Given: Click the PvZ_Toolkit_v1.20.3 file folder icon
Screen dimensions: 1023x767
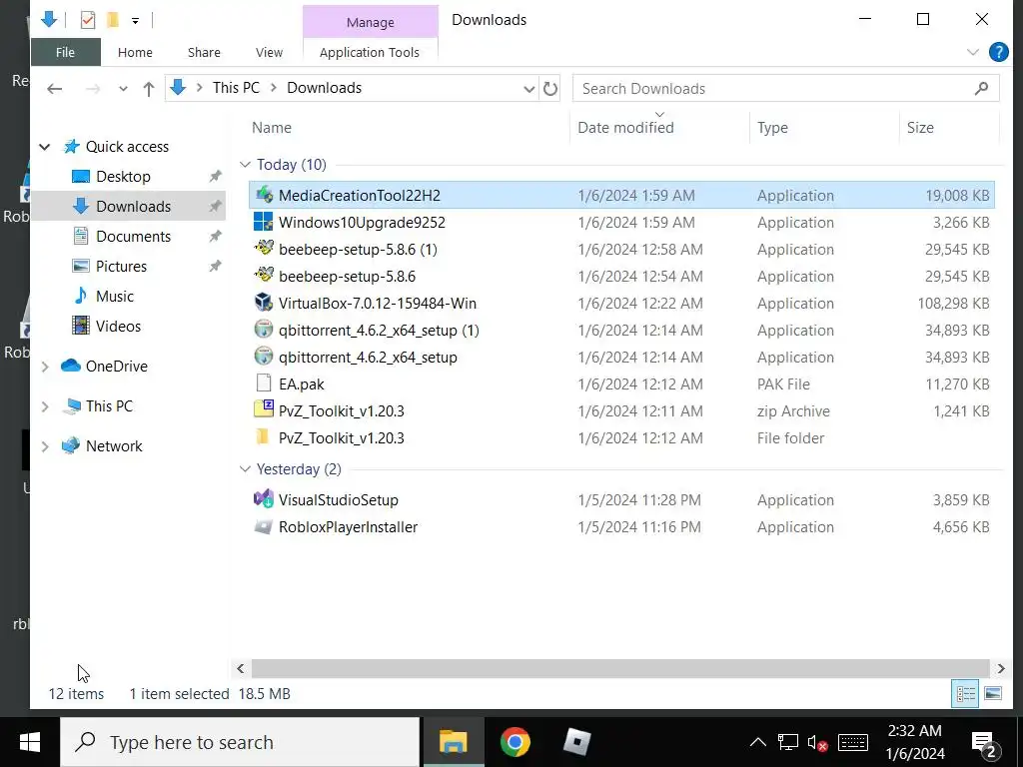Looking at the screenshot, I should 264,437.
